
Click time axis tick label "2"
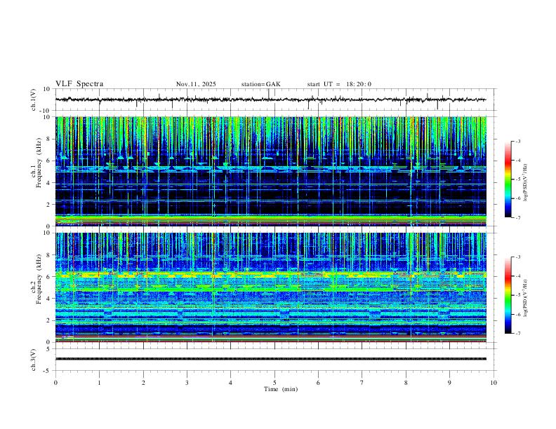tap(143, 383)
